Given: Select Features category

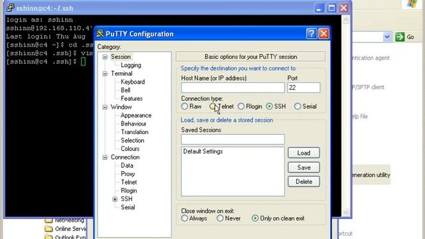Looking at the screenshot, I should pyautogui.click(x=131, y=99).
